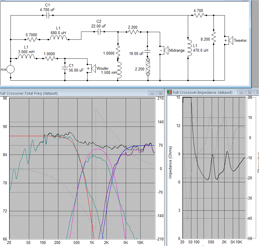Click the '56.00 uF' value label

76,70
